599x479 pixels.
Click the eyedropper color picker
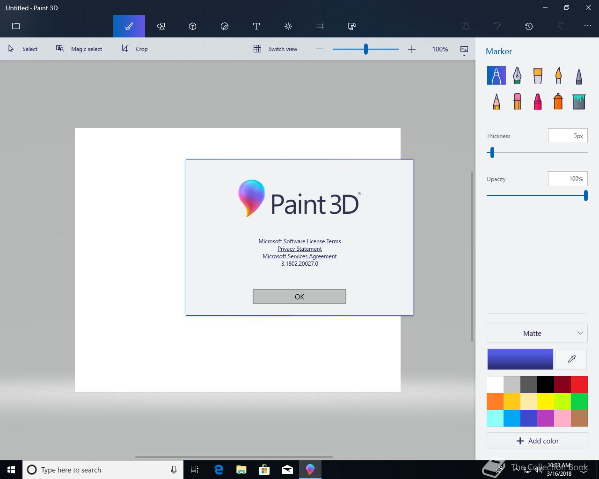[571, 359]
